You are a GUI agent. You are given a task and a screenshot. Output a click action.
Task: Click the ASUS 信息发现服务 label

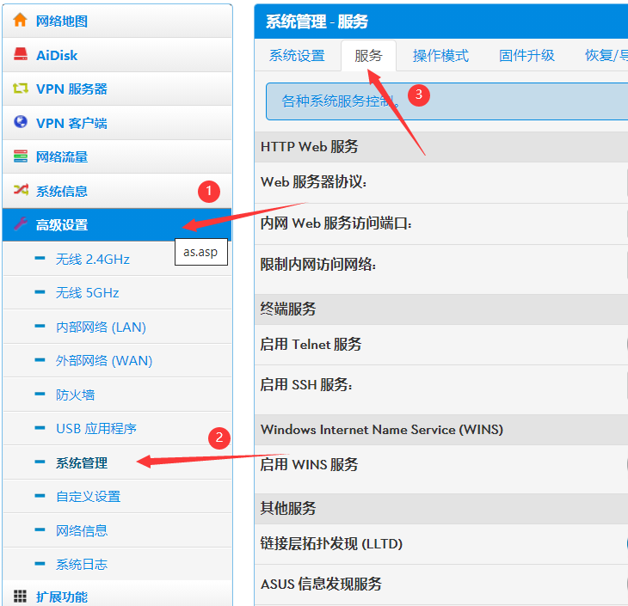click(321, 584)
